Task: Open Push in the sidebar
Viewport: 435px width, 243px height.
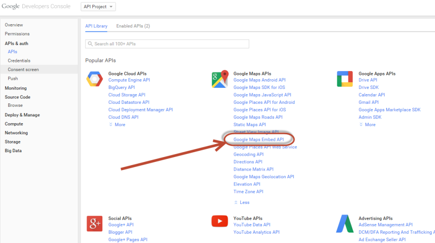Action: click(x=13, y=78)
